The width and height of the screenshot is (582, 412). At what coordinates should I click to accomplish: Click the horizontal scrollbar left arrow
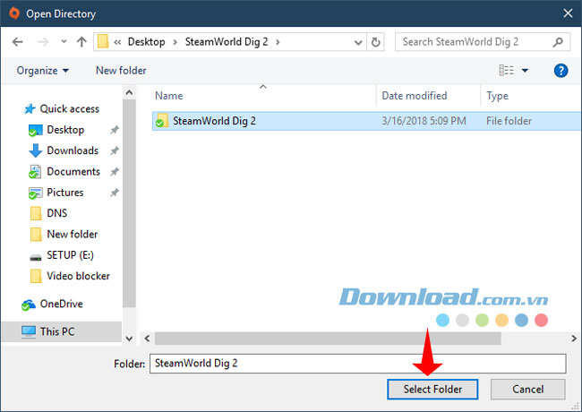[148, 339]
